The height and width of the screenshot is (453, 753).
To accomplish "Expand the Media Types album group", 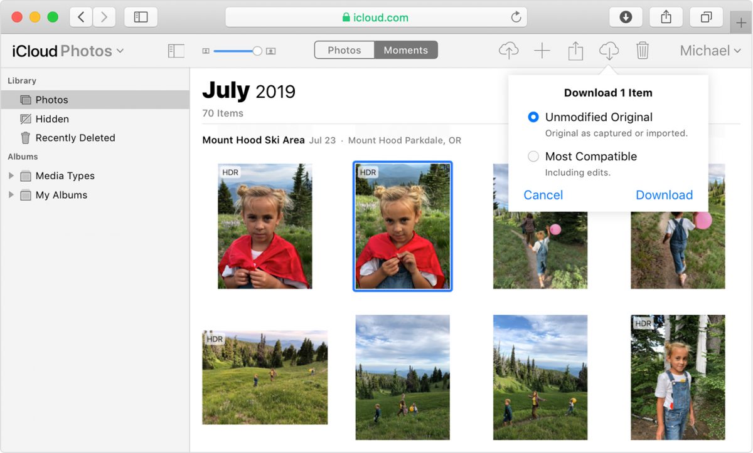I will tap(11, 176).
